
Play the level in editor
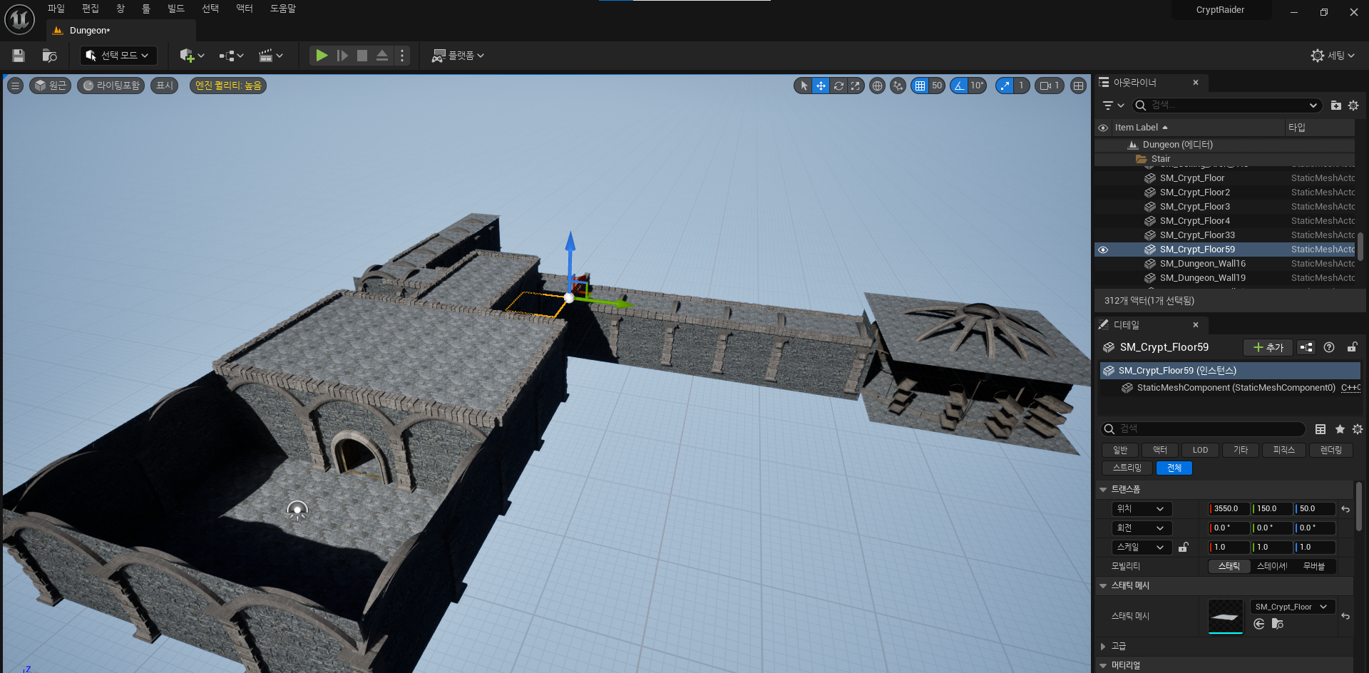point(322,56)
